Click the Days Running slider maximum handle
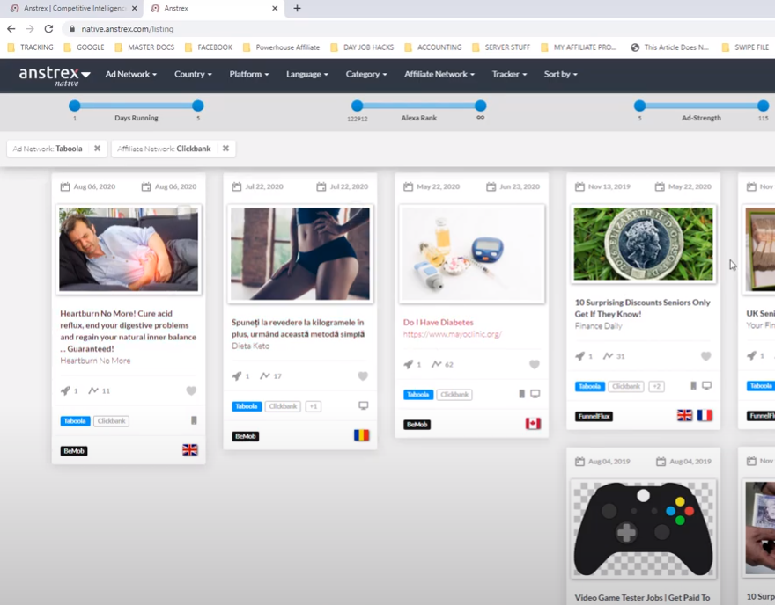This screenshot has height=605, width=775. pyautogui.click(x=197, y=106)
